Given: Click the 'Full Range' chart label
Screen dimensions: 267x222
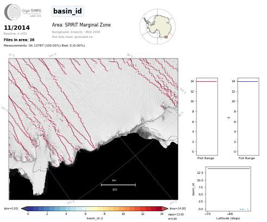Looking at the screenshot, I should coord(246,158).
